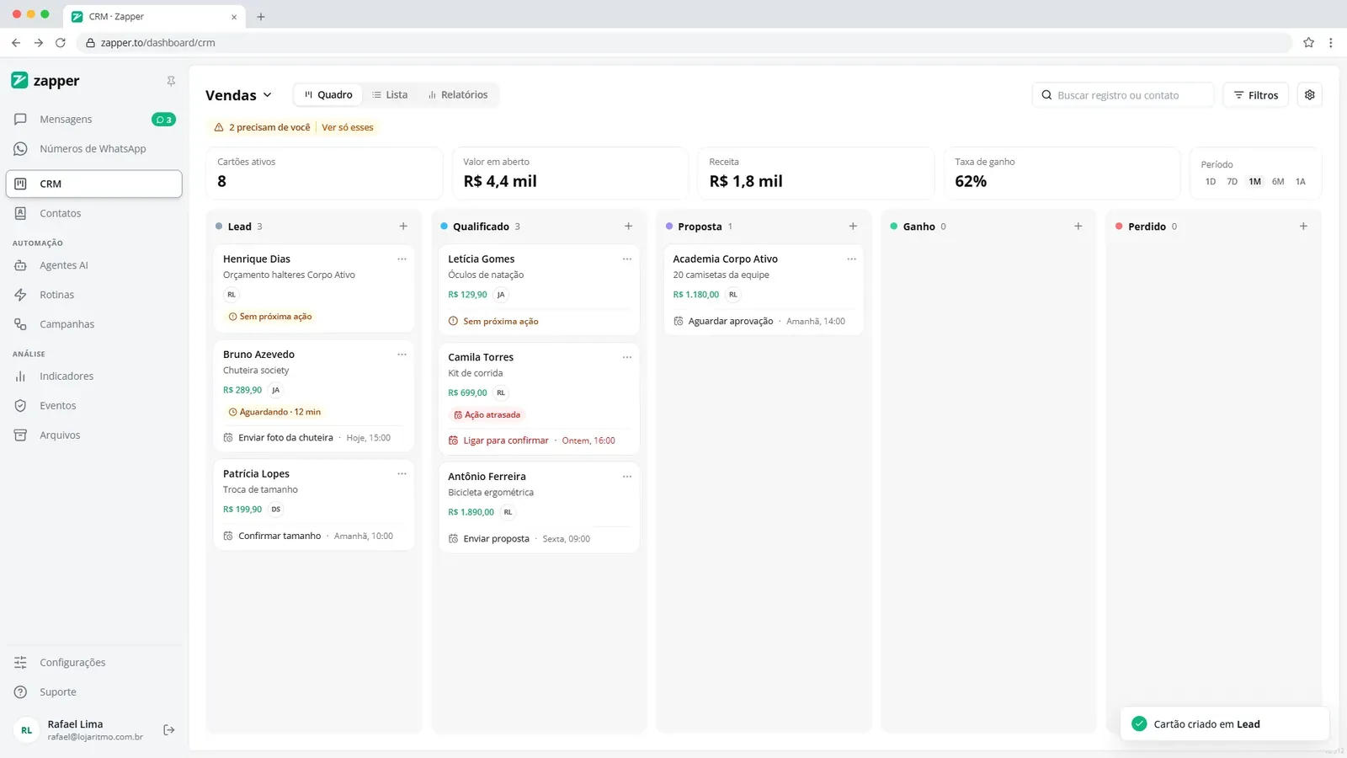Select the 6M period option

pyautogui.click(x=1278, y=182)
